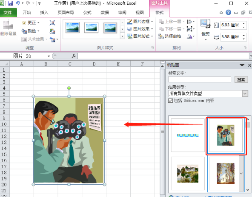Apply the third picture style thumbnail
252x197 pixels.
coord(110,28)
